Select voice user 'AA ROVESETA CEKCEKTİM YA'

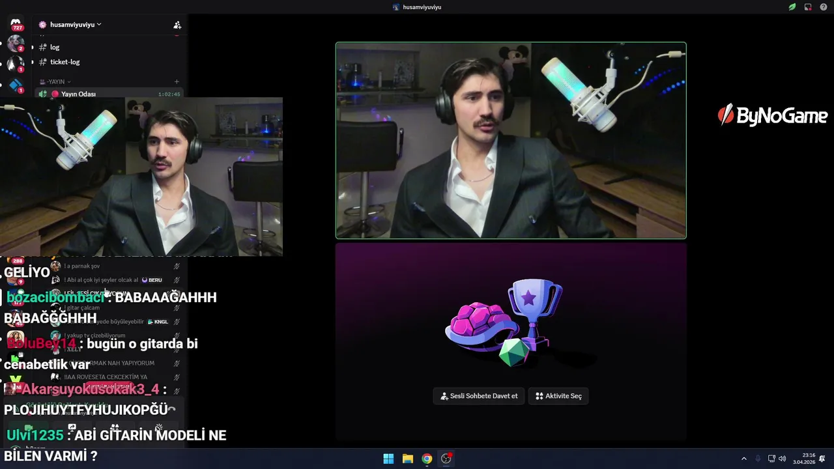pos(115,377)
